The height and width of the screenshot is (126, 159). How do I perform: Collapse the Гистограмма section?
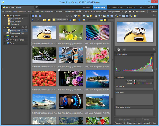pos(152,54)
